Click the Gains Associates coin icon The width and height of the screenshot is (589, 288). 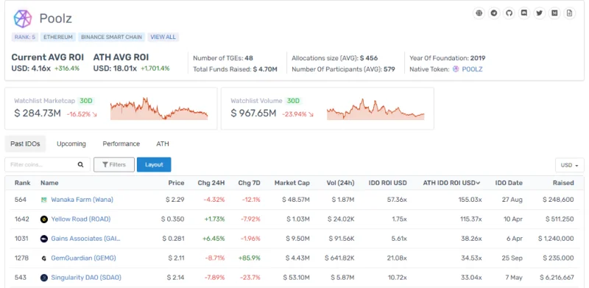coord(44,239)
